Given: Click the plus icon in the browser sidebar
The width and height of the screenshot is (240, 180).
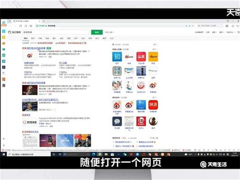Looking at the screenshot, I should coord(4,139).
